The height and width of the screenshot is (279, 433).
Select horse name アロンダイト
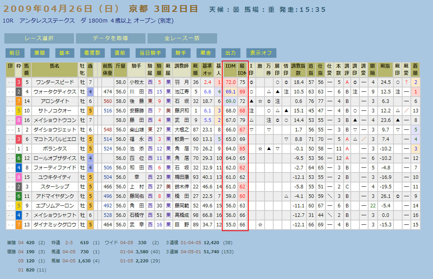[x=55, y=101]
